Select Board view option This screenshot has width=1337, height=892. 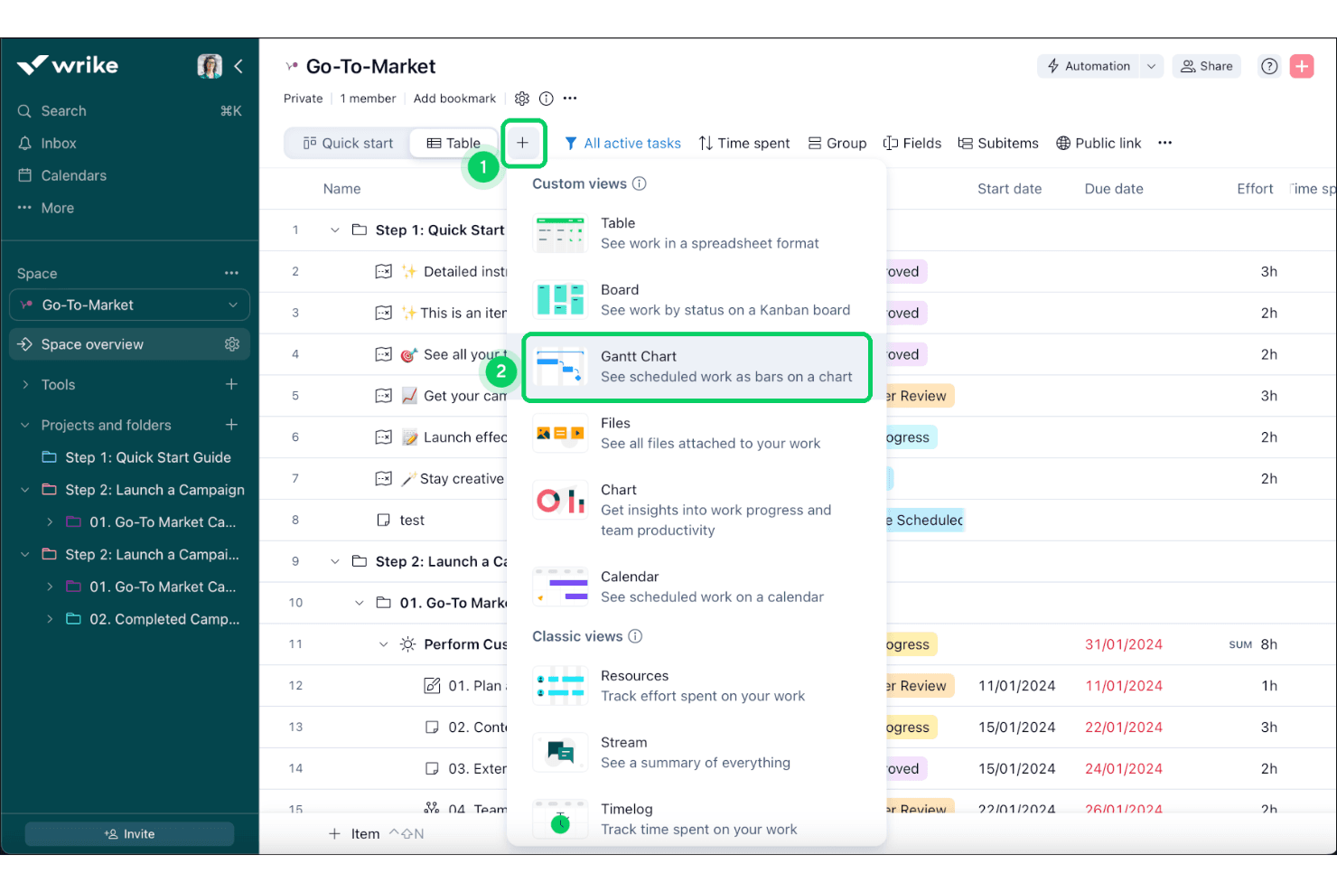coord(697,300)
